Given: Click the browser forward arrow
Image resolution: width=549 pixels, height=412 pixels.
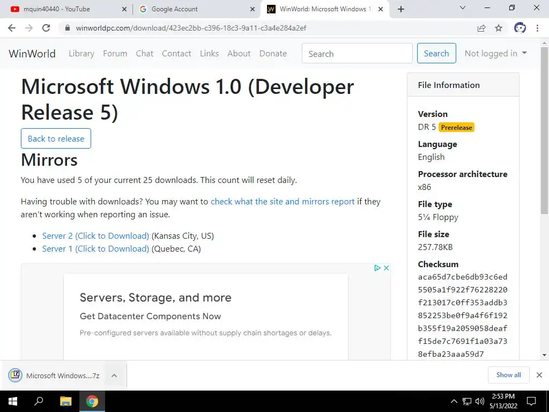Looking at the screenshot, I should [x=29, y=28].
